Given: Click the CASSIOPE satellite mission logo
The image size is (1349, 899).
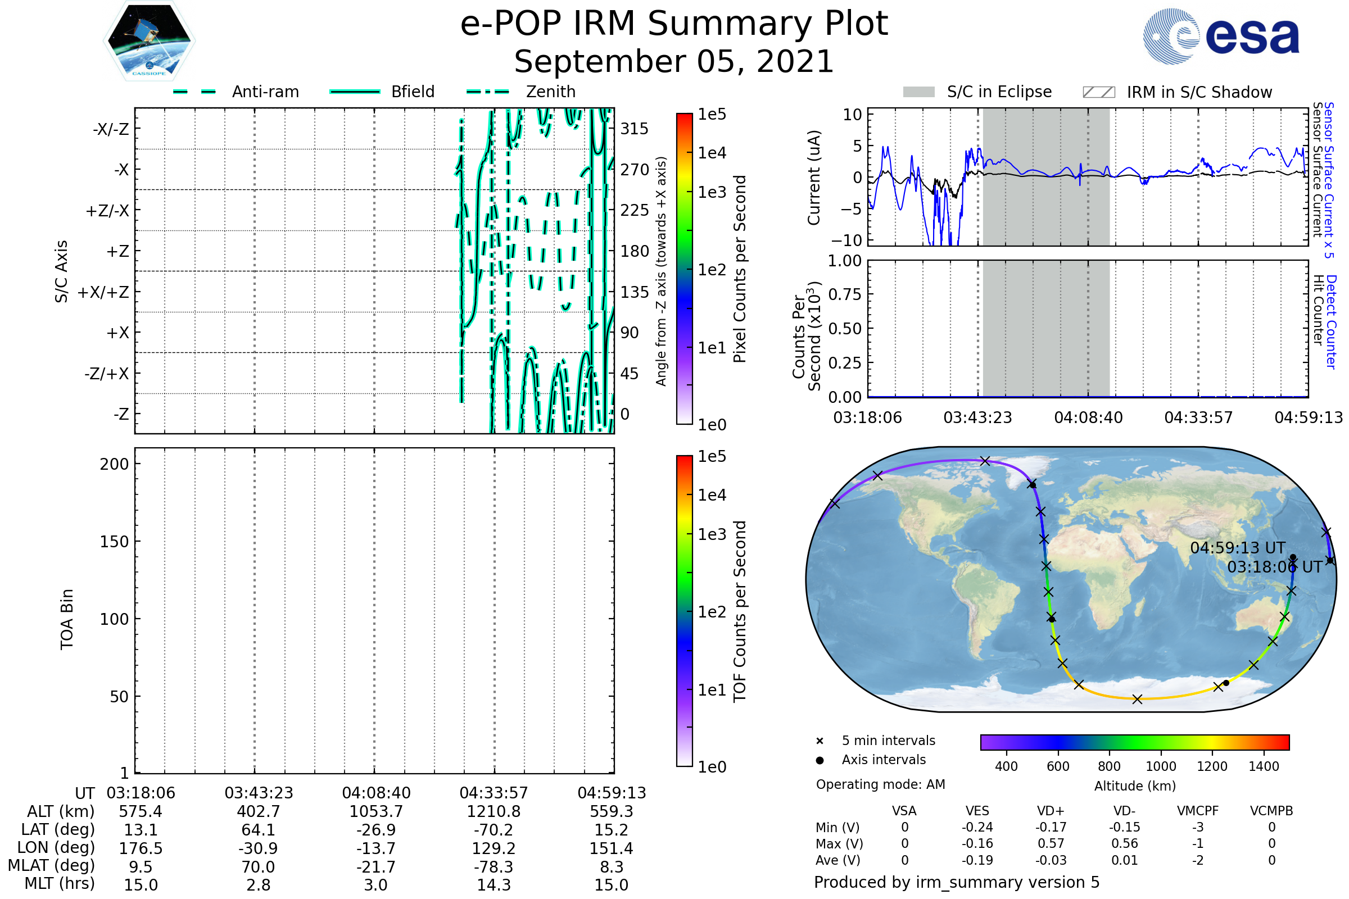Looking at the screenshot, I should (x=149, y=41).
